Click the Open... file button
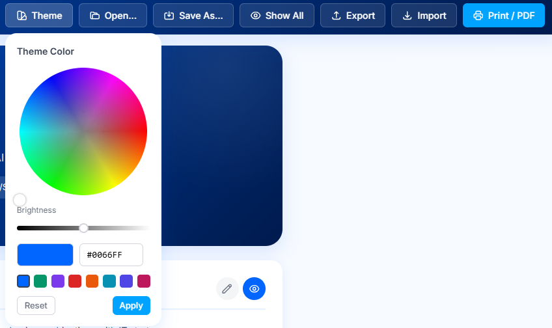 pyautogui.click(x=113, y=16)
